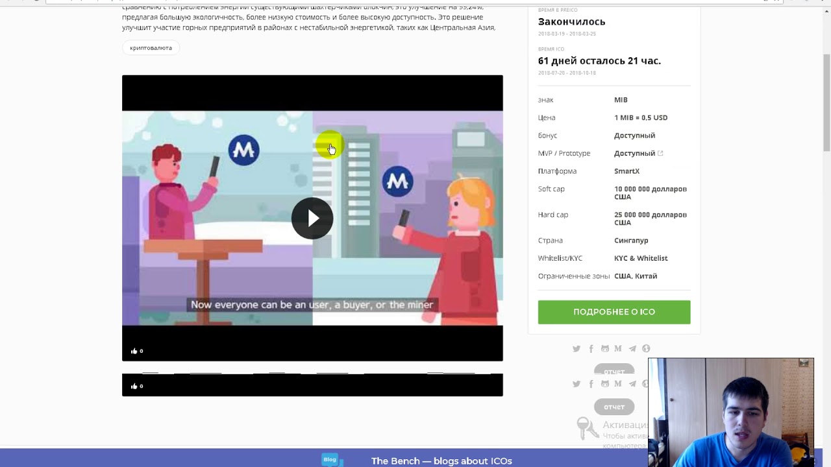Click the fully visible отчет button

pyautogui.click(x=614, y=407)
